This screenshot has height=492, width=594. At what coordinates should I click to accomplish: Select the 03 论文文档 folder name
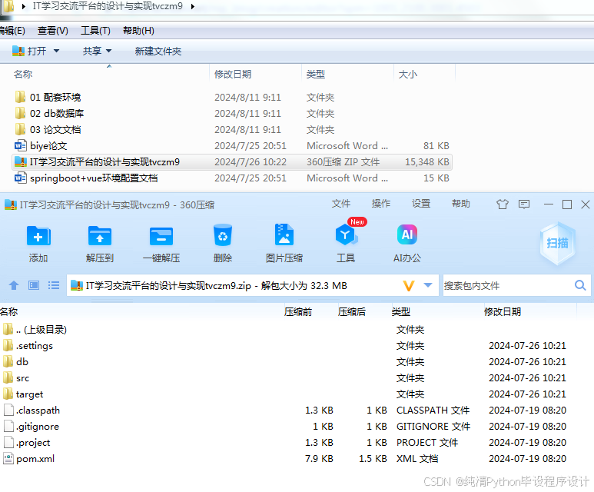pos(55,130)
